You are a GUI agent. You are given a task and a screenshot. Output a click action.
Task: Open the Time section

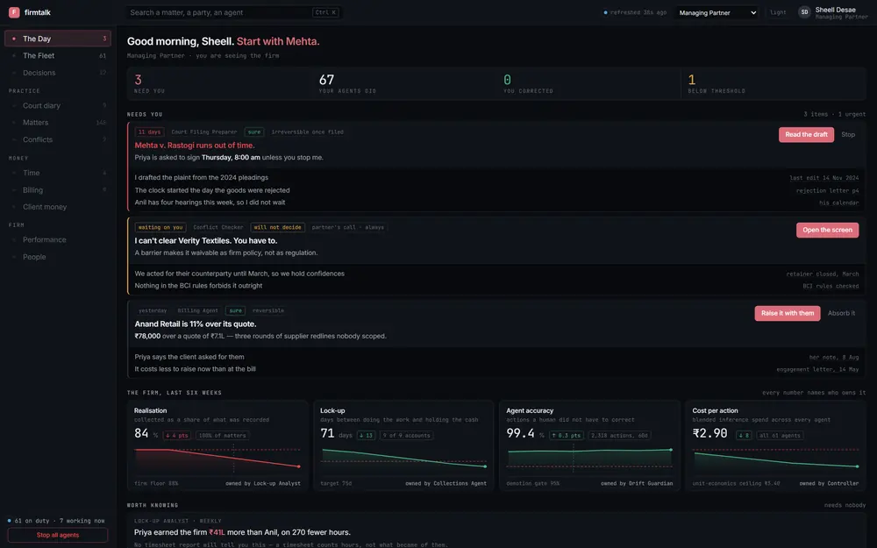[58, 173]
